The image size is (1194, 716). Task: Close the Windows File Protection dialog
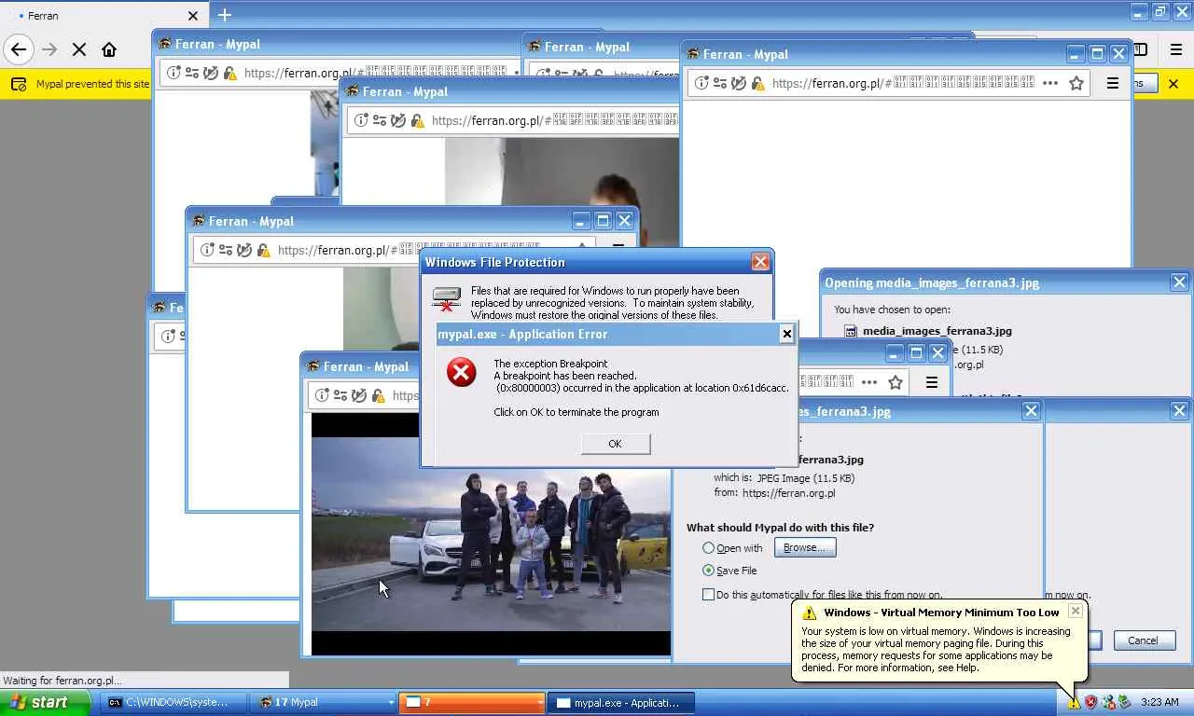point(760,262)
